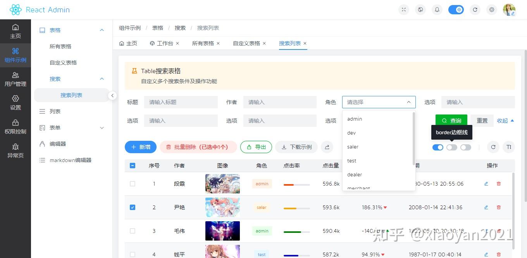
Task: Check the select-all checkbox in table header
Action: 133,165
